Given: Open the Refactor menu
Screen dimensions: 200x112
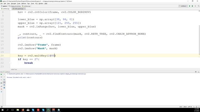Looking at the screenshot, I should pyautogui.click(x=24, y=3).
